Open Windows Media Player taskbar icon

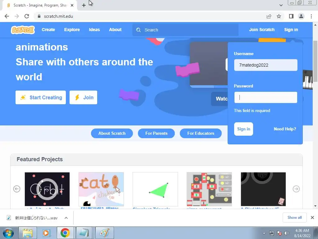(x=46, y=233)
